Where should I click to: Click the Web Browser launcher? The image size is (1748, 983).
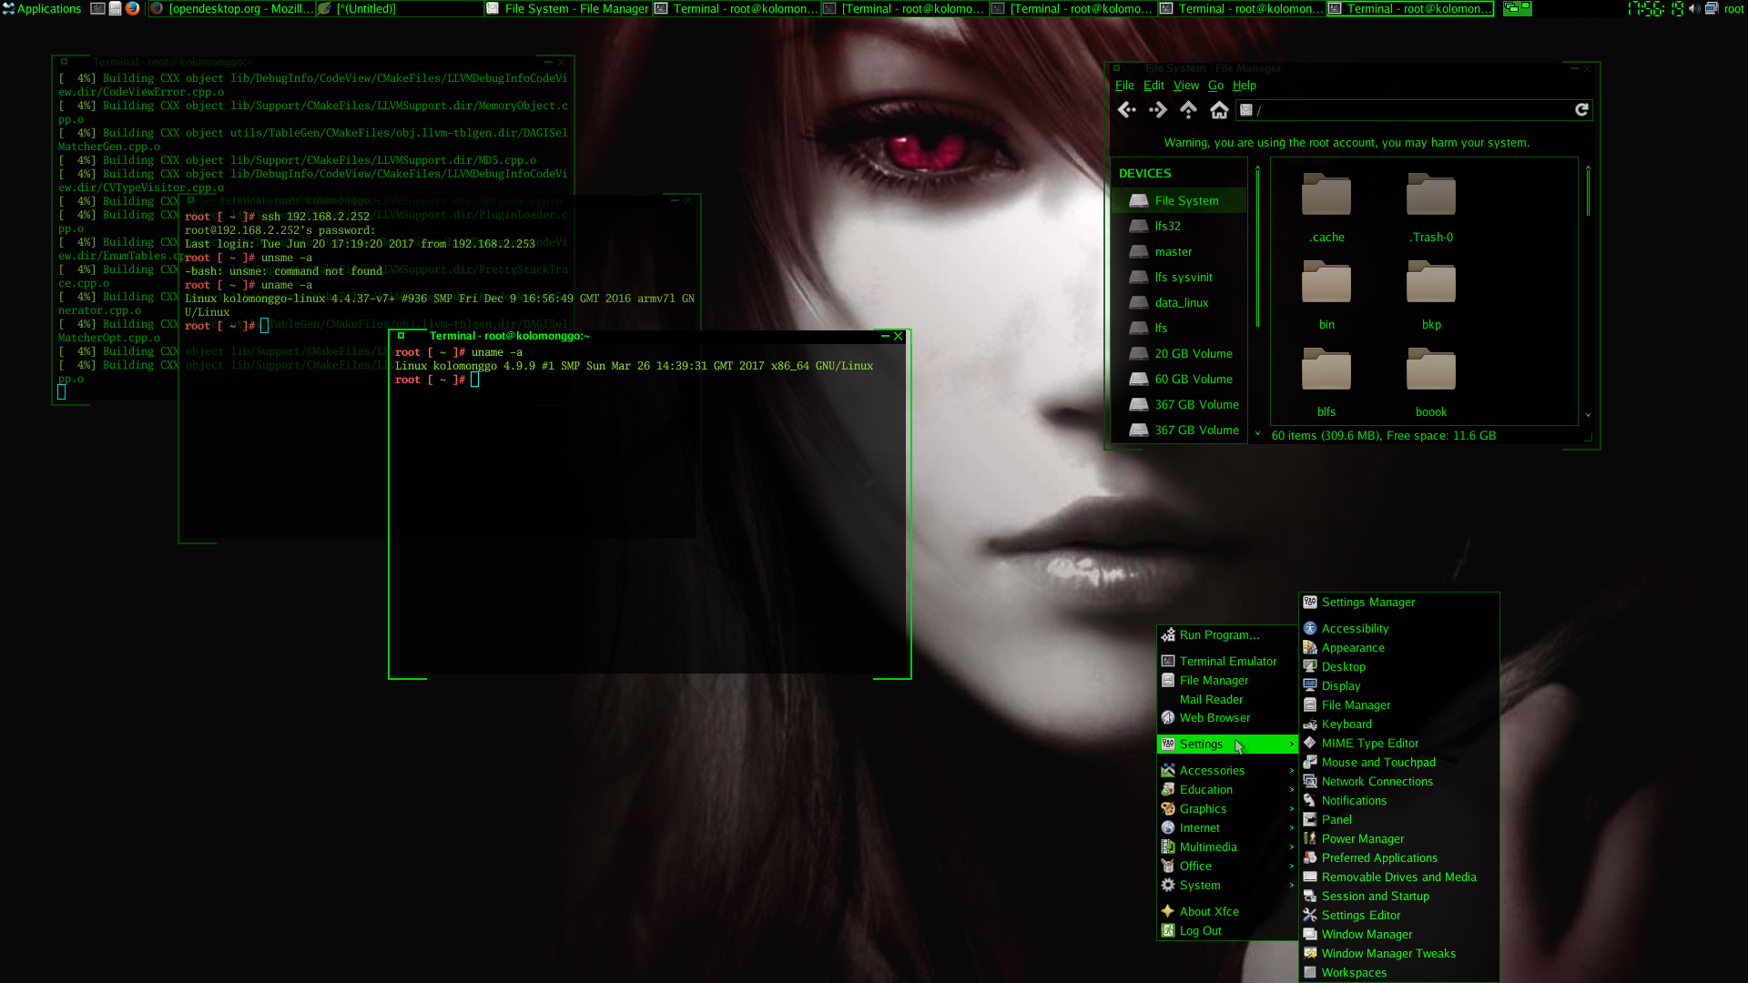(x=1215, y=718)
